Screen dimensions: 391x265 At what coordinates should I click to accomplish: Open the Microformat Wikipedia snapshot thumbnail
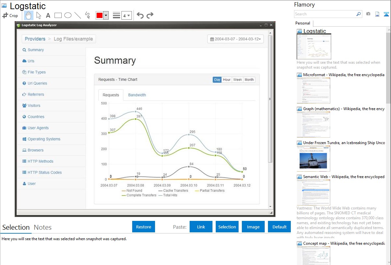pyautogui.click(x=313, y=91)
